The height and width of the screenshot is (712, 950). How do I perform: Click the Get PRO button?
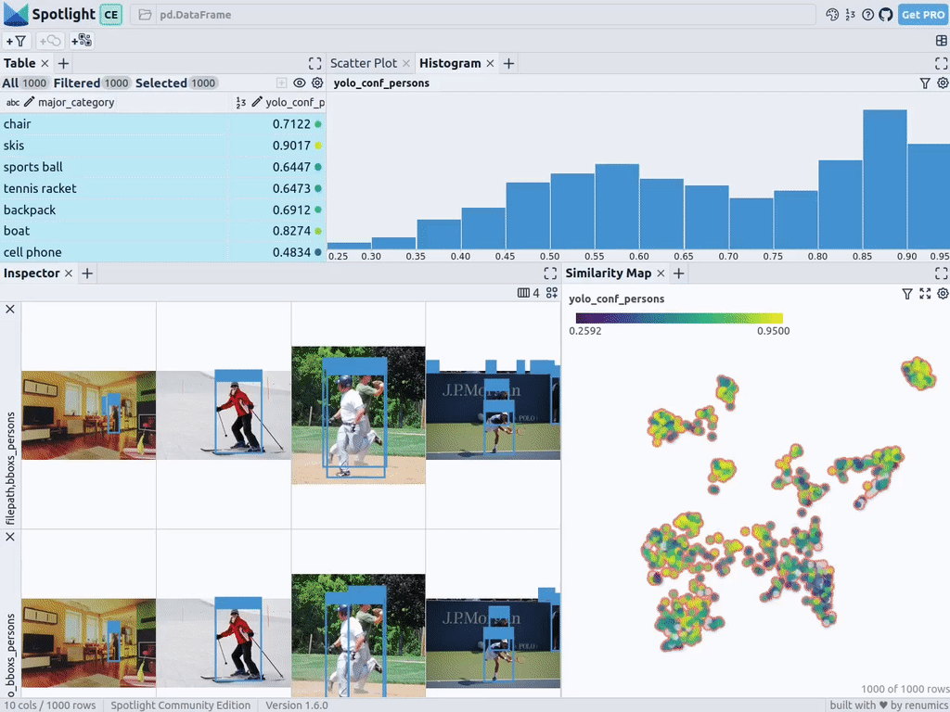[922, 15]
